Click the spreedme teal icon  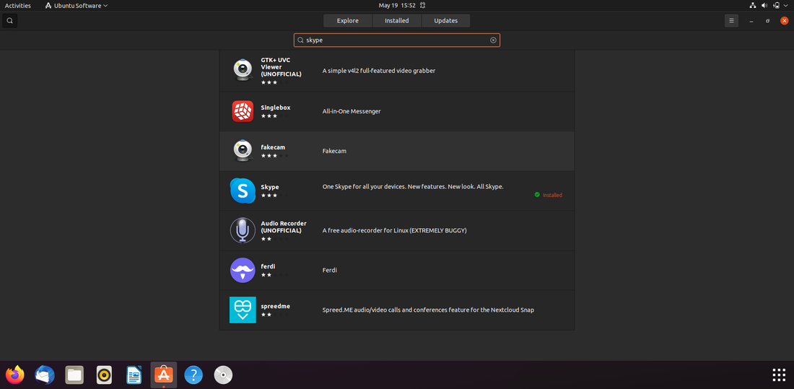[243, 310]
